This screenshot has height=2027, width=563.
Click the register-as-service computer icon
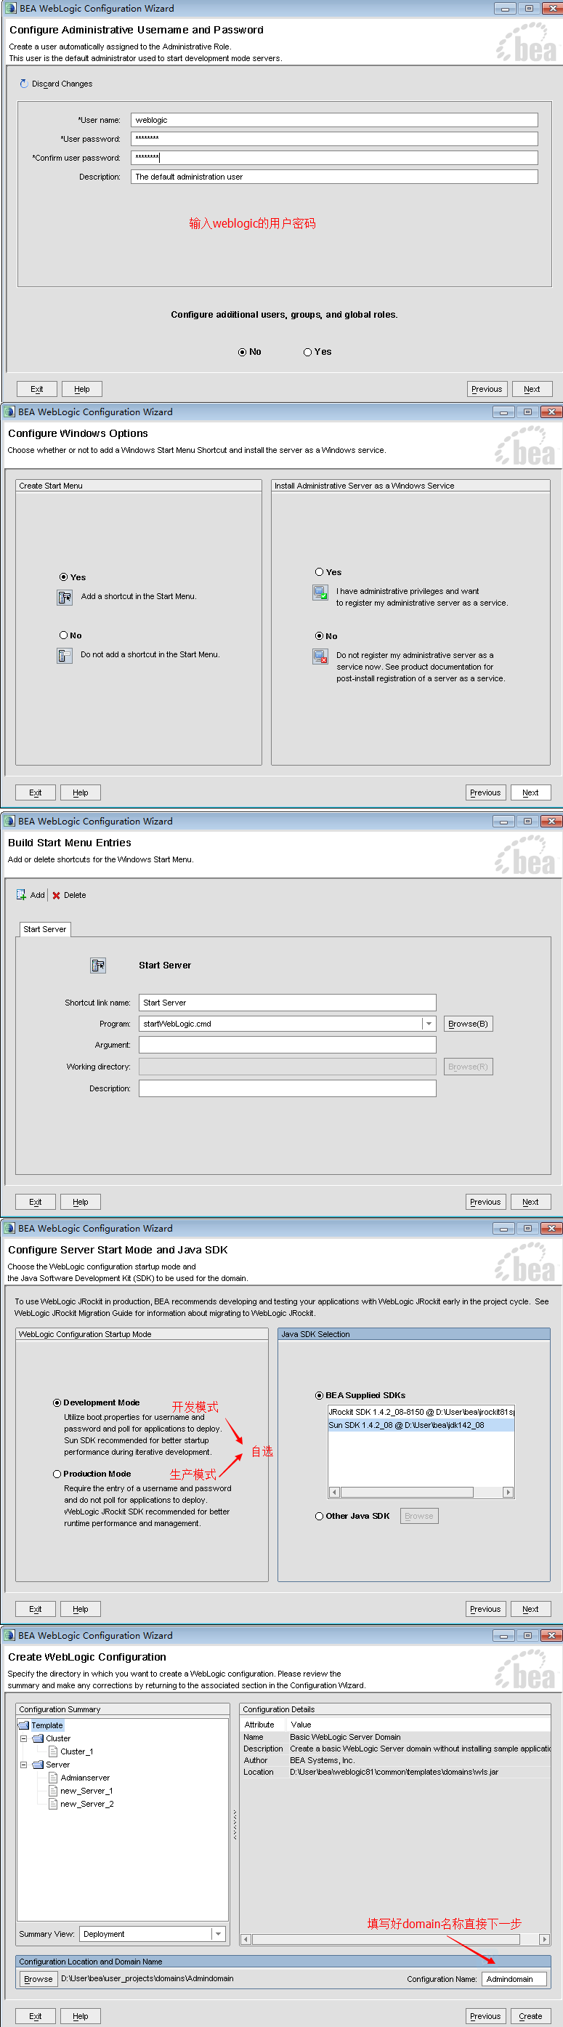[x=320, y=593]
